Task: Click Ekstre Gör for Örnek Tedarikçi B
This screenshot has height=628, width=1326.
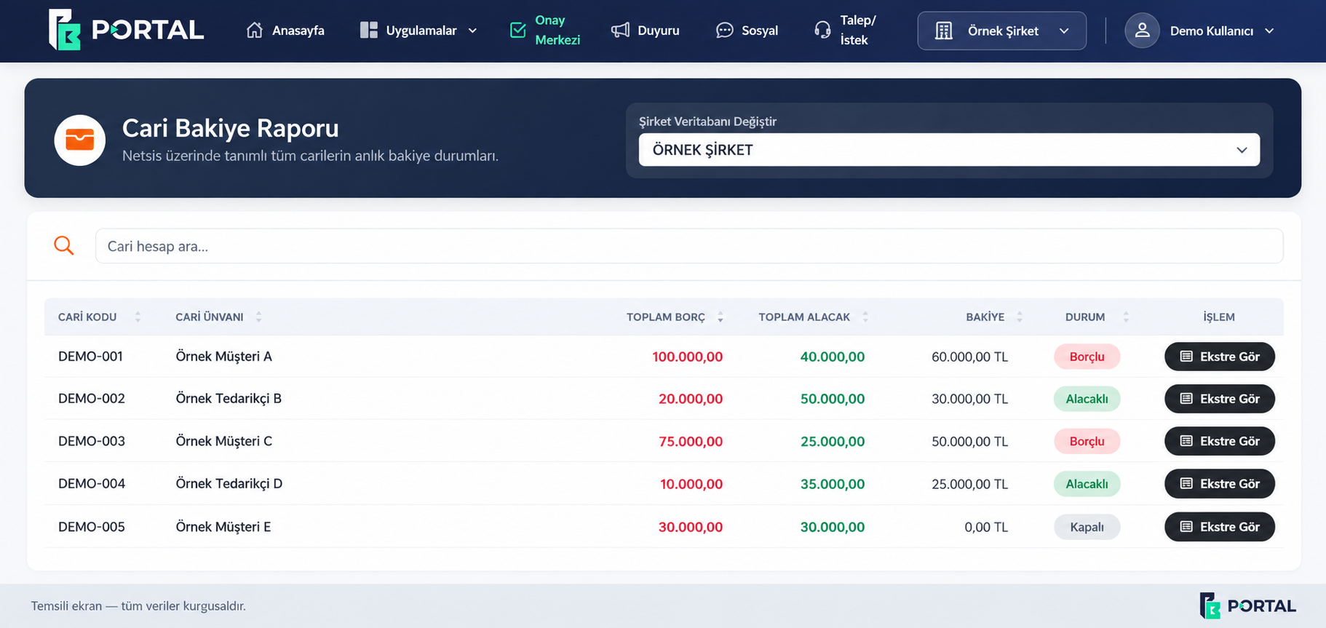Action: tap(1220, 399)
